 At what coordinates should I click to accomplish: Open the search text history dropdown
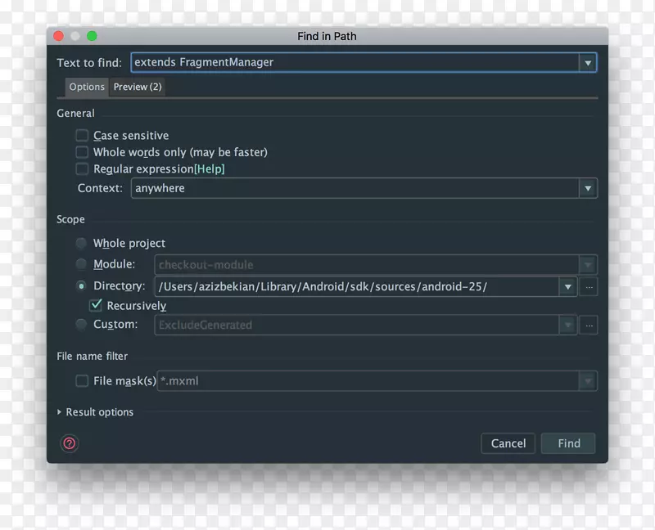point(589,62)
